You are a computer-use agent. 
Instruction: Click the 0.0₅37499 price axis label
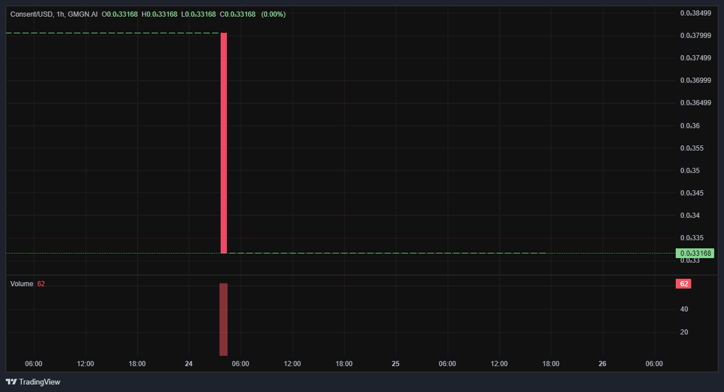(696, 58)
